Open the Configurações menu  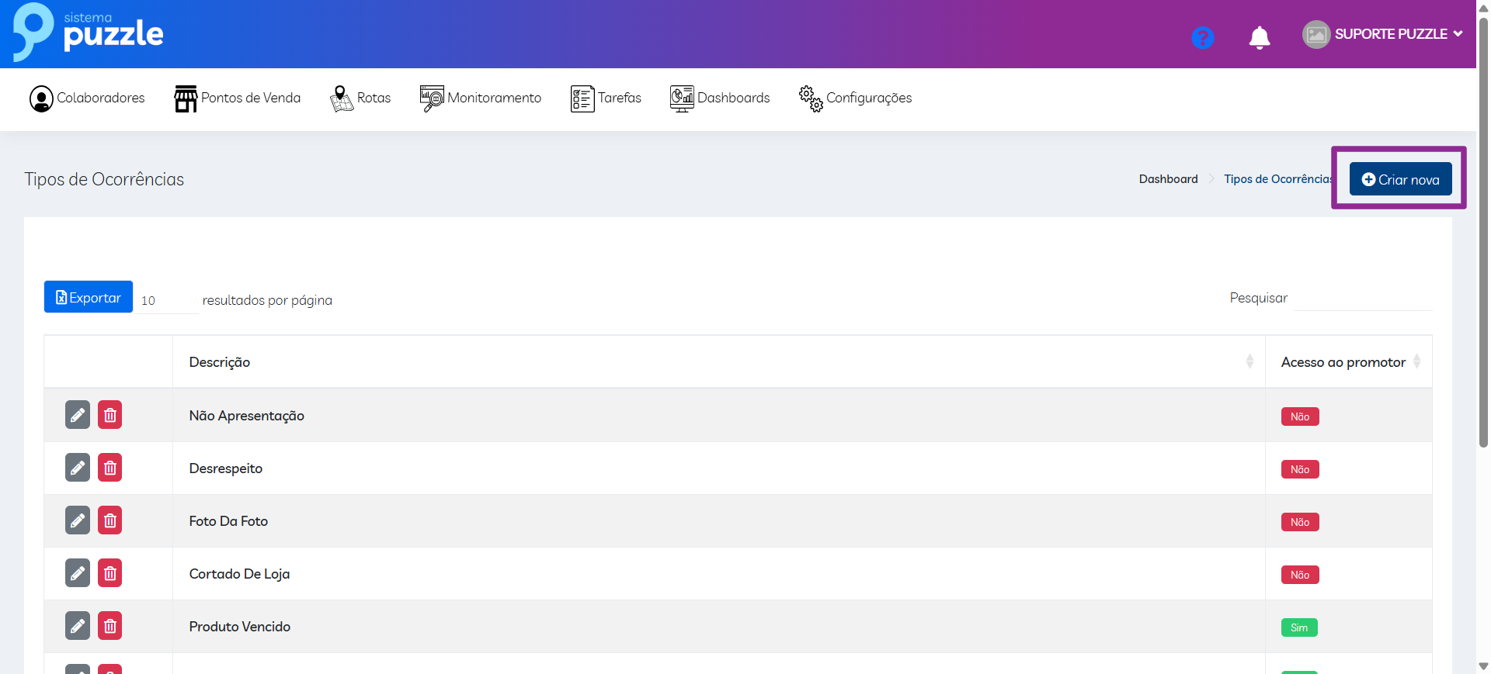855,99
